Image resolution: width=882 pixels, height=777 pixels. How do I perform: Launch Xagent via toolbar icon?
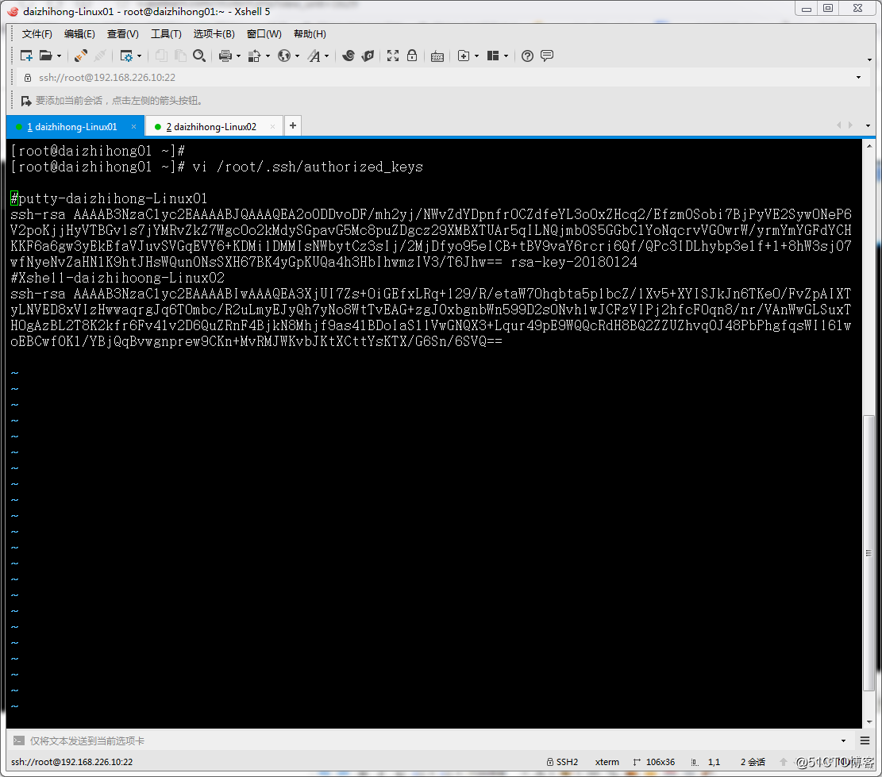(x=368, y=56)
